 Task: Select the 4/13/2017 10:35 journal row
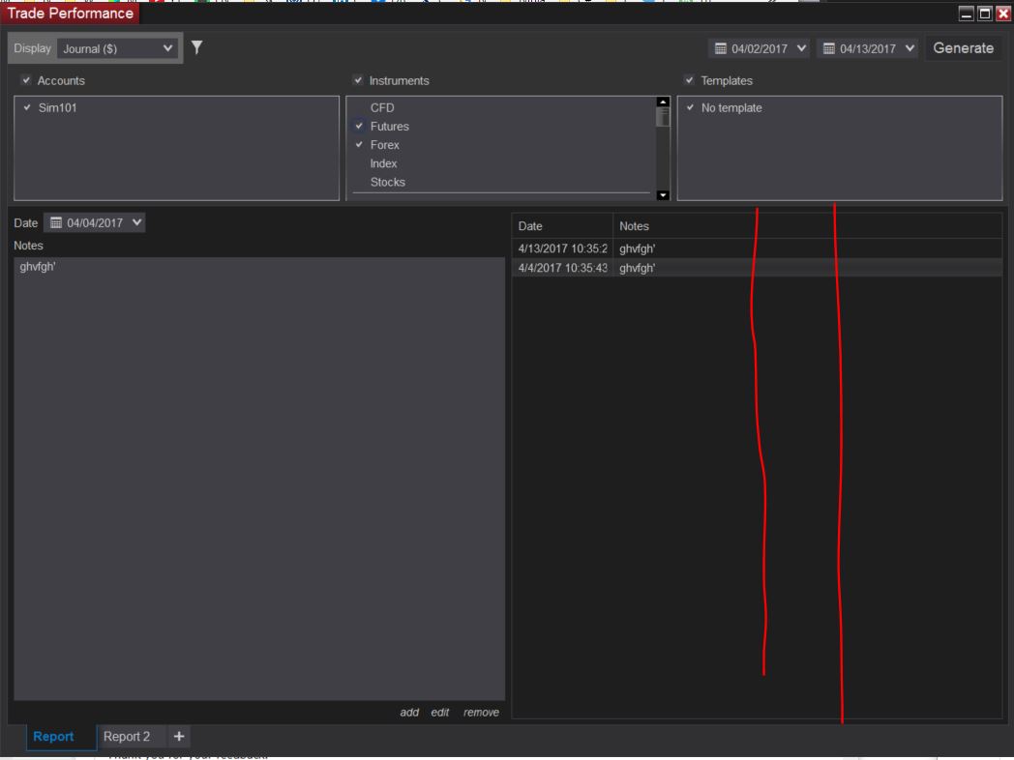pos(757,248)
